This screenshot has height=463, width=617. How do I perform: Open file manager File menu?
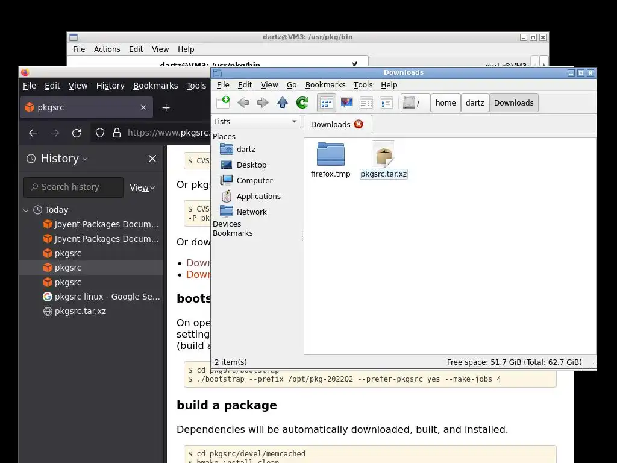[223, 84]
